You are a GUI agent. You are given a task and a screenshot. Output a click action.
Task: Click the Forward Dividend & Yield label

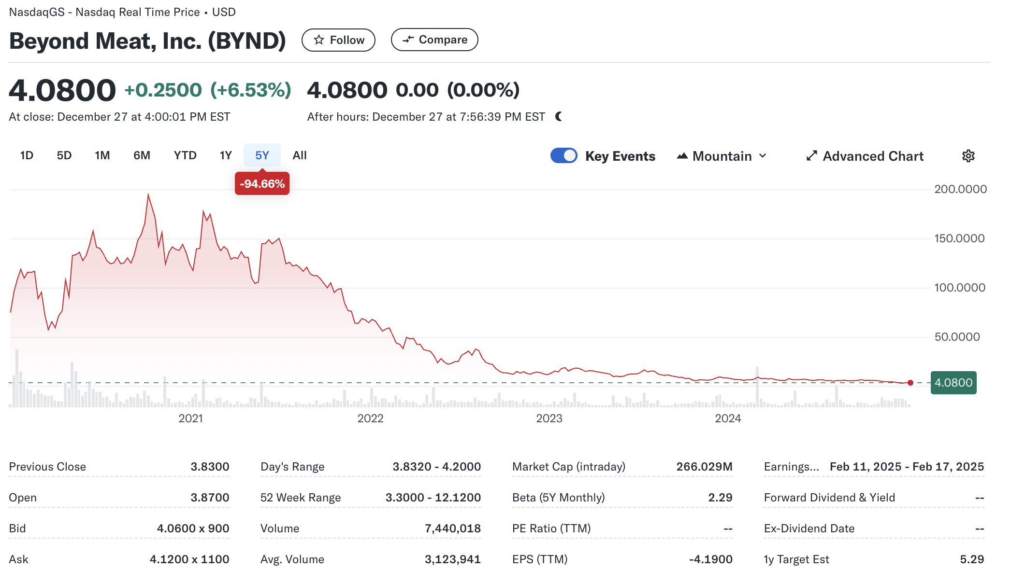[829, 498]
